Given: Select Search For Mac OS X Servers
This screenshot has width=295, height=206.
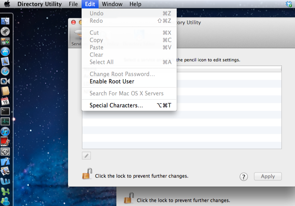Looking at the screenshot, I should click(x=129, y=93).
